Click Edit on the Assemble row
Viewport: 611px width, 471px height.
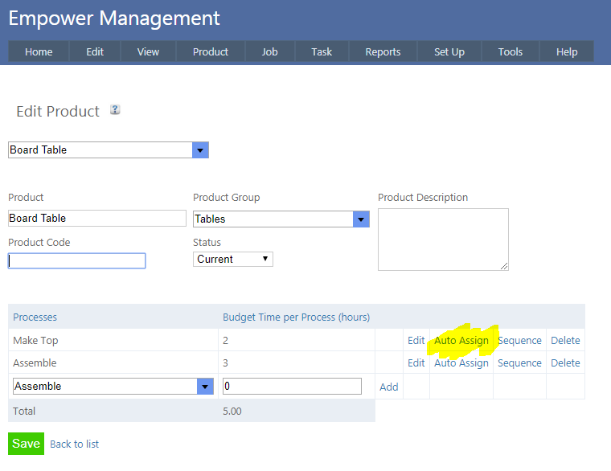(x=416, y=362)
